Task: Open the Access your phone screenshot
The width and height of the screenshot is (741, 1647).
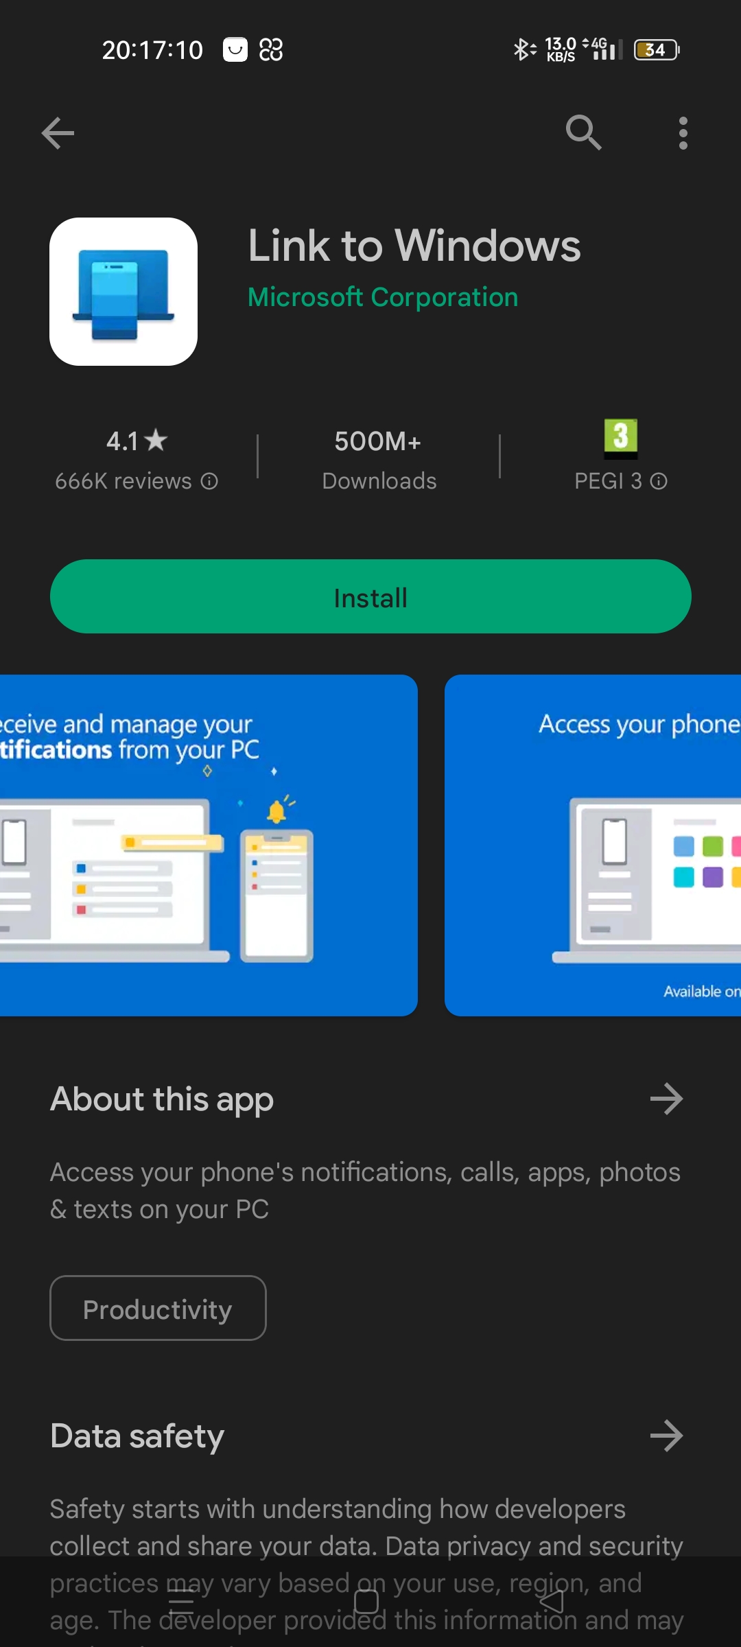Action: (593, 845)
